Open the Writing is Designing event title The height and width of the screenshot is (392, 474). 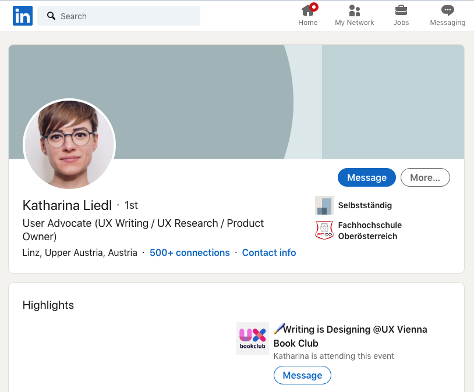pyautogui.click(x=350, y=336)
